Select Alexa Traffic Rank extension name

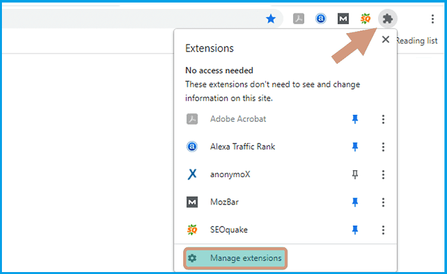(x=243, y=147)
